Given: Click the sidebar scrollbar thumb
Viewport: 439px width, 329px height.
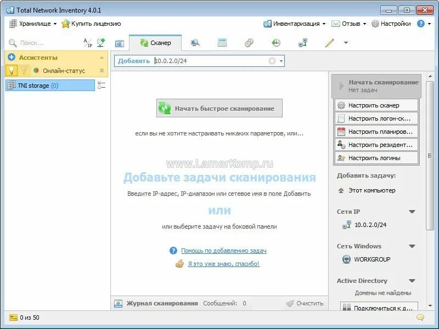Looking at the screenshot, I should point(430,156).
